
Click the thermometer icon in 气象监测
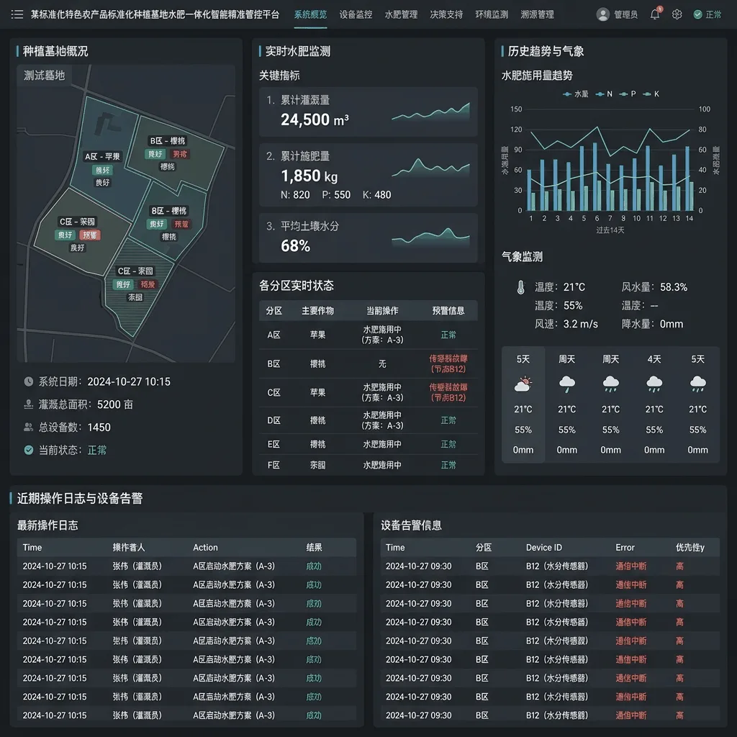(520, 287)
